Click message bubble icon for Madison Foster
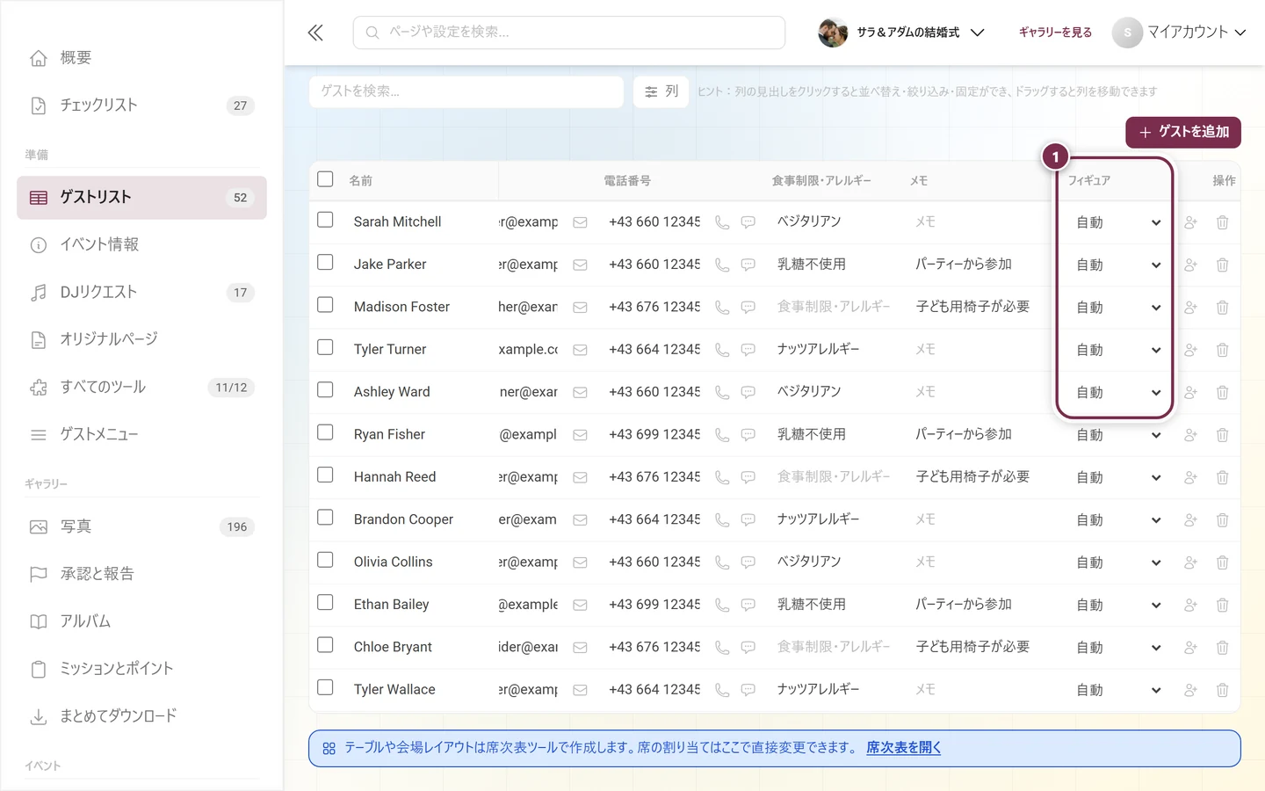Image resolution: width=1265 pixels, height=791 pixels. 748,308
